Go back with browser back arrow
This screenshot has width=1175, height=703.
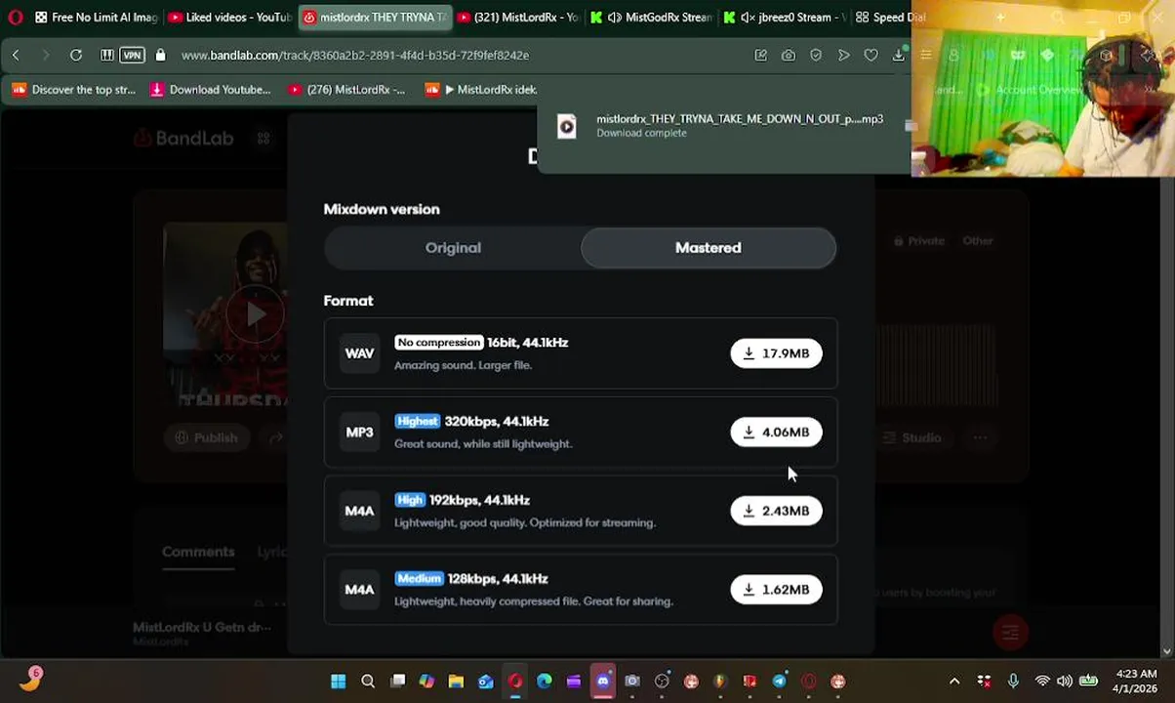point(16,56)
